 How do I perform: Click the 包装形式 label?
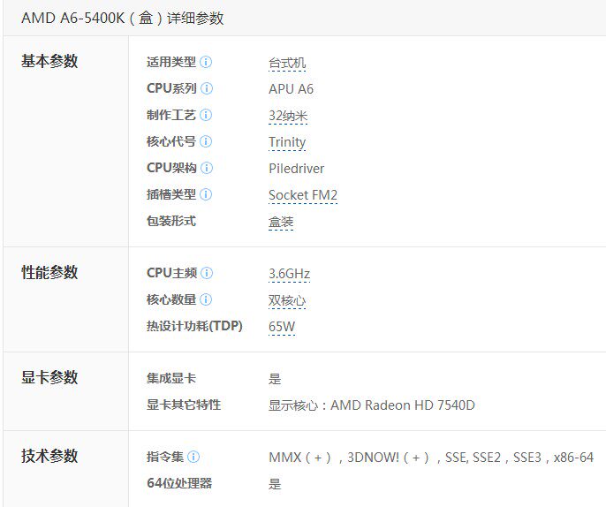click(171, 221)
